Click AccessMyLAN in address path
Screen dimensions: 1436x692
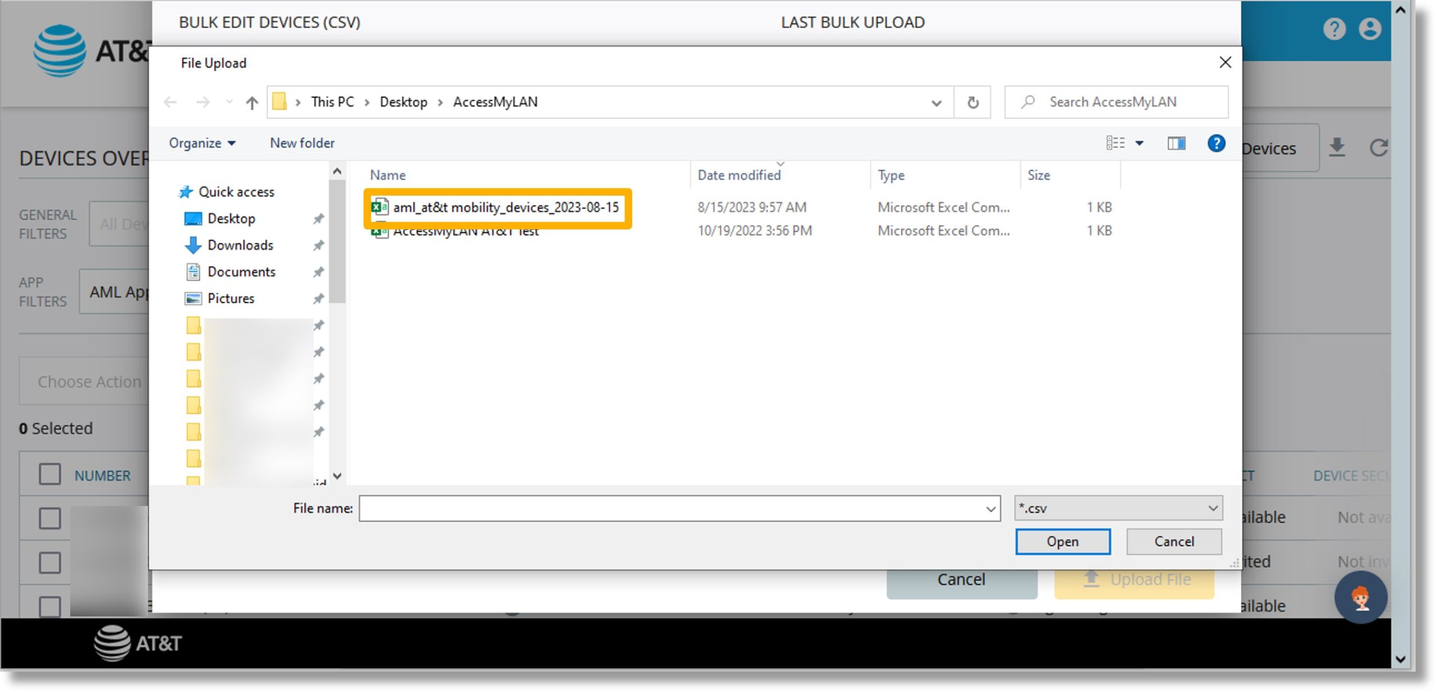click(495, 102)
